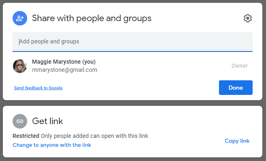Click the Share with people and groups title
Viewport: 266px width, 161px height.
[92, 18]
